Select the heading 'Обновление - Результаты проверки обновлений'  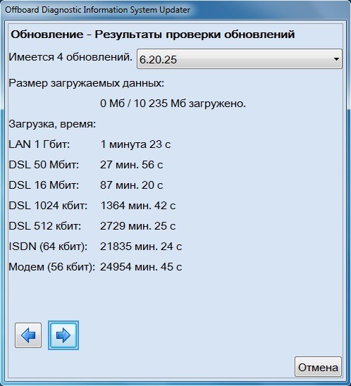tap(153, 35)
